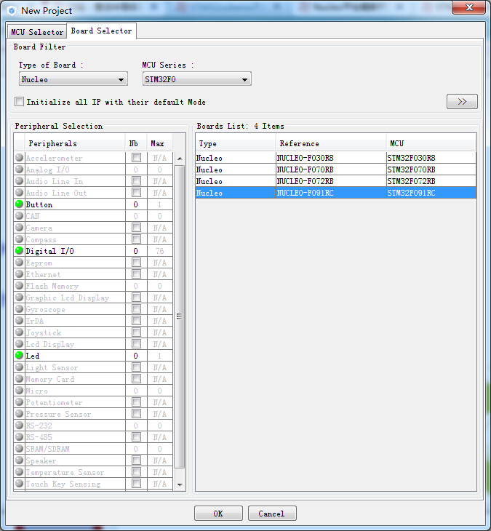Screen dimensions: 491x531
Task: Click the green status dot beside Led
Action: pos(20,355)
